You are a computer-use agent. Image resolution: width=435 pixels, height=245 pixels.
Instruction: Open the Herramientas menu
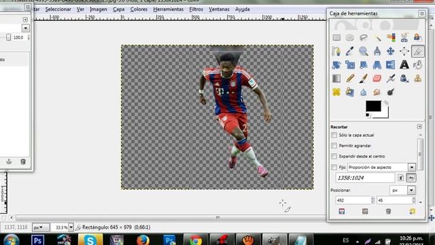click(168, 9)
